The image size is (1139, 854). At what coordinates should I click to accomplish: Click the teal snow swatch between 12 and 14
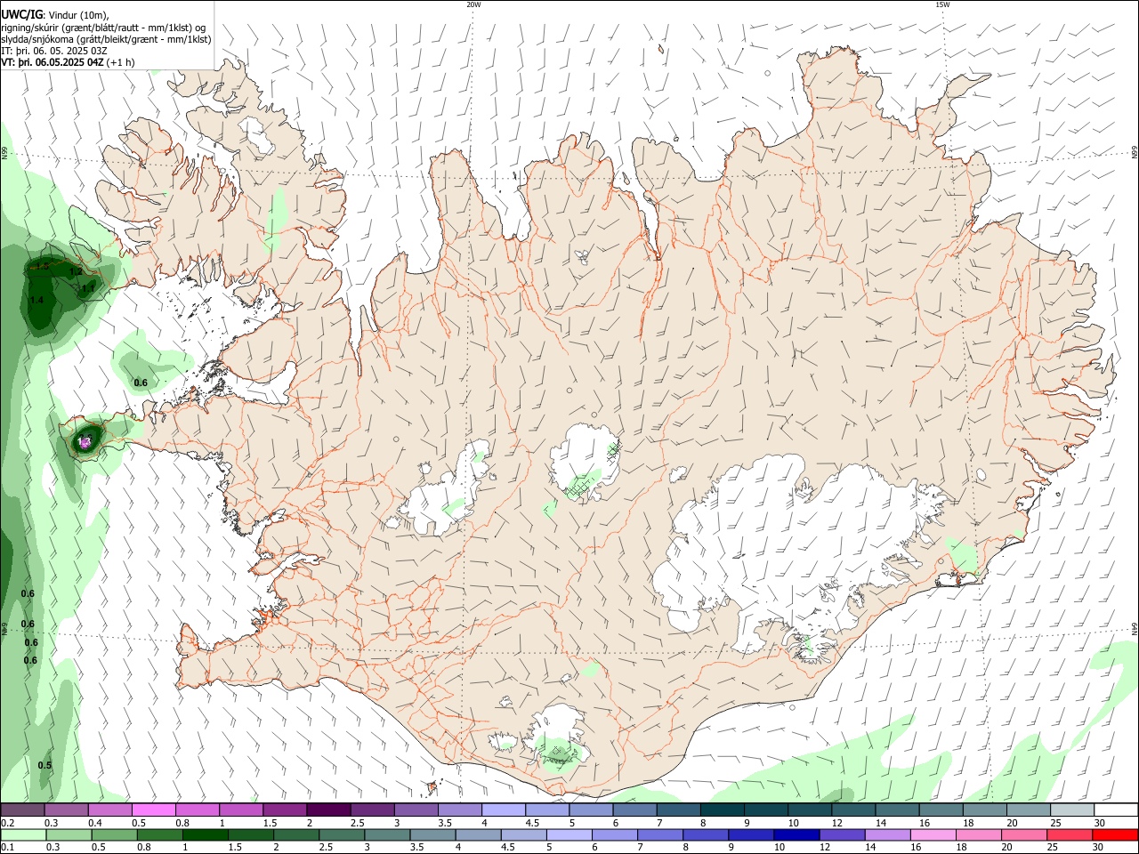point(853,810)
